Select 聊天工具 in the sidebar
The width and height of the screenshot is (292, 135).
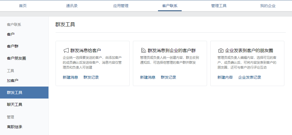pos(14,105)
